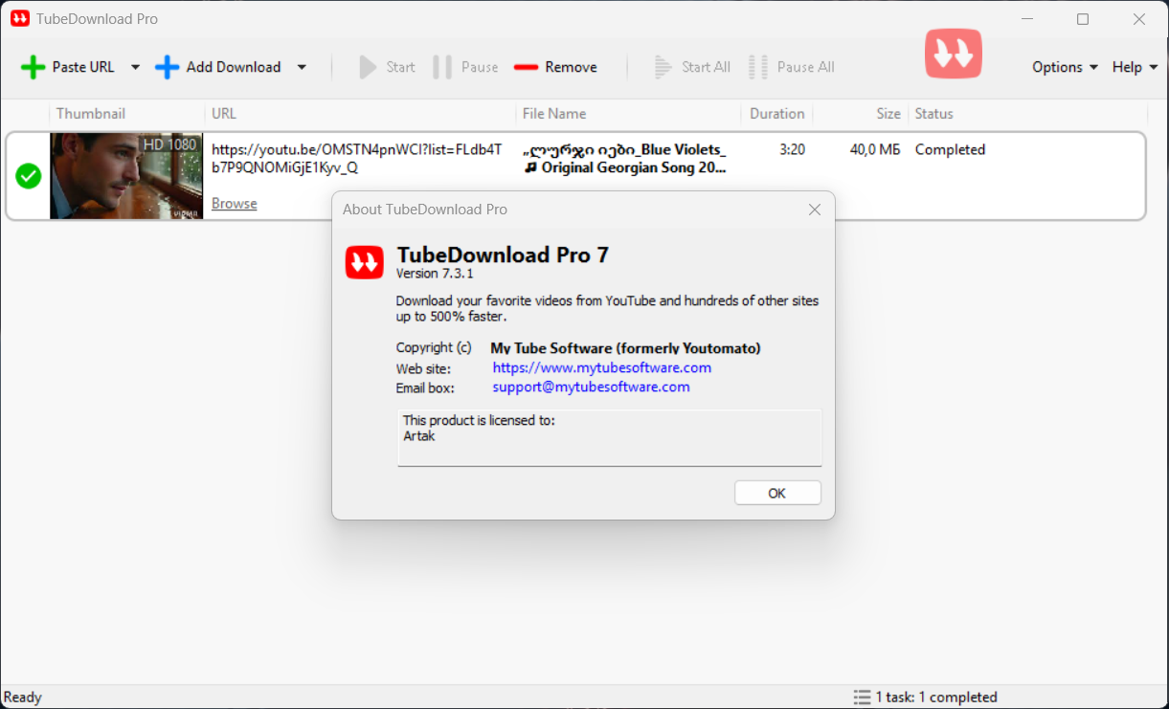Click the Ready status bar text
1169x709 pixels.
[x=23, y=698]
